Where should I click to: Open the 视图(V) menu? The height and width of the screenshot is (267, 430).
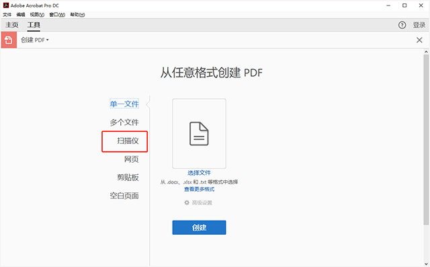(x=37, y=15)
